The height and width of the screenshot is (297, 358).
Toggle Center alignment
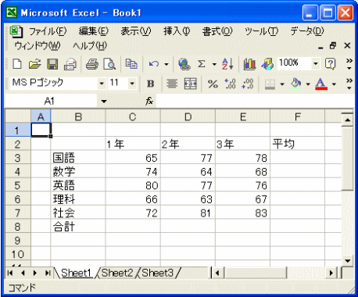172,84
